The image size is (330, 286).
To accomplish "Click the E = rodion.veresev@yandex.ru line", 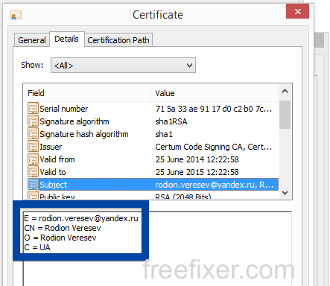I will coord(81,218).
